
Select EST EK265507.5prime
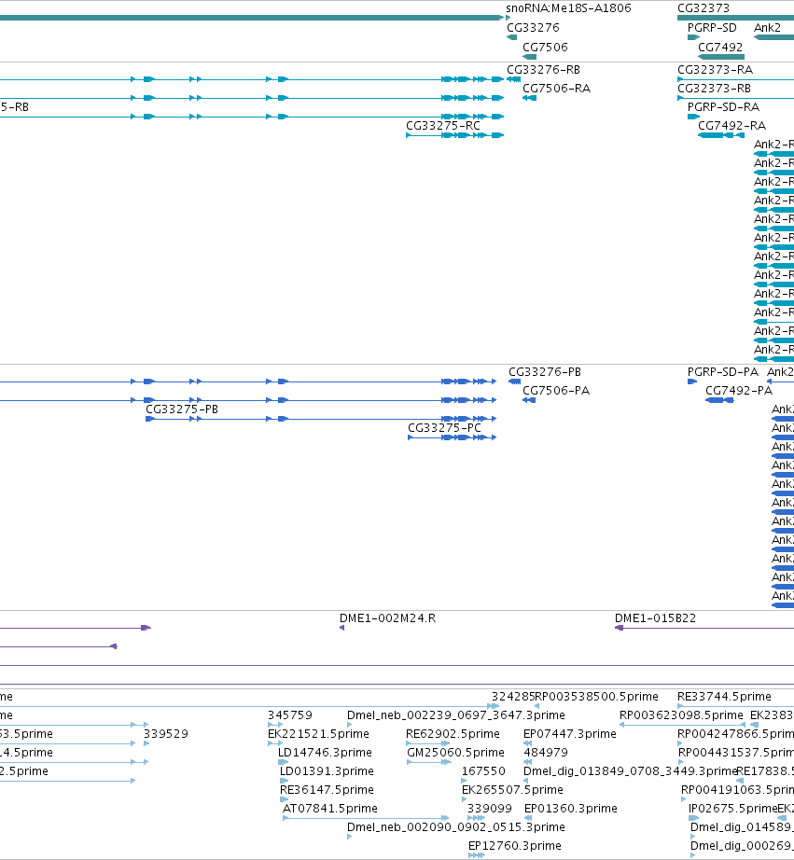pyautogui.click(x=512, y=790)
